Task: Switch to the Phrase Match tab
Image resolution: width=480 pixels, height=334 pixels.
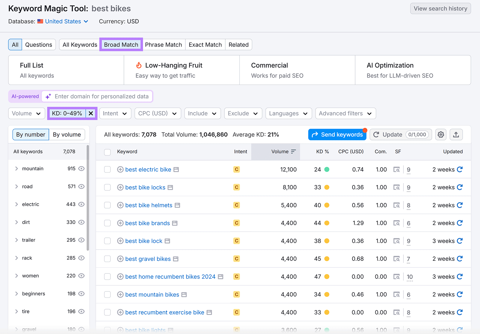Action: coord(163,44)
